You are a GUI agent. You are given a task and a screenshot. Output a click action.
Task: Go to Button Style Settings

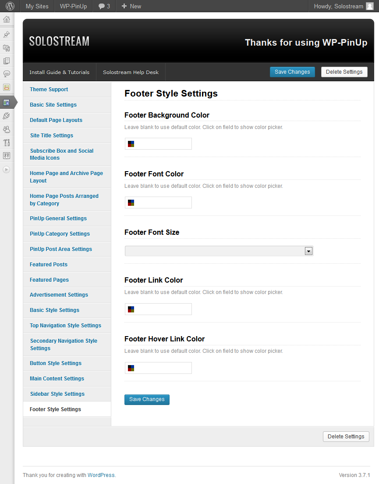(x=67, y=363)
